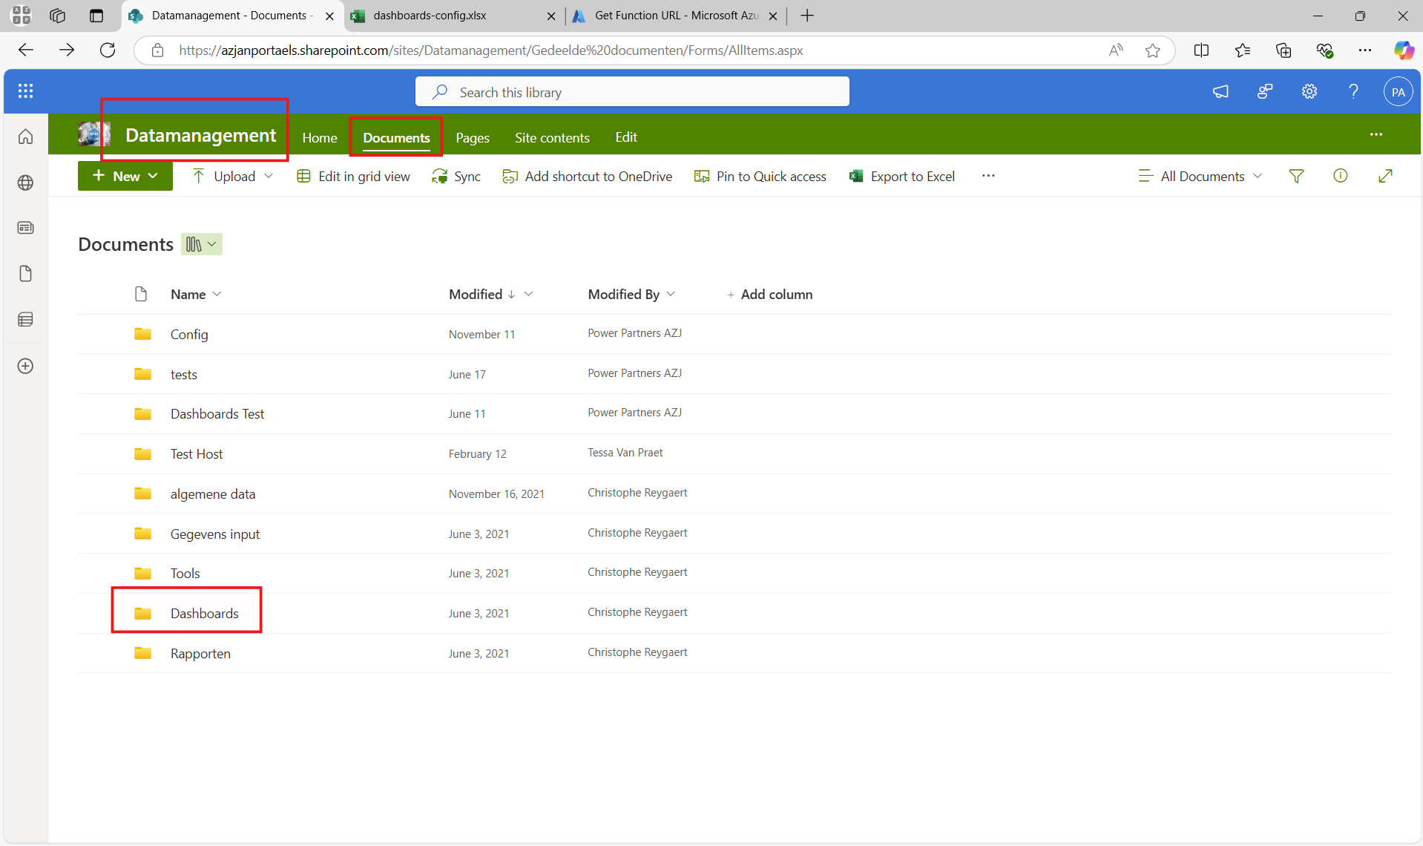Click the browser Refresh icon
The width and height of the screenshot is (1423, 846).
108,50
